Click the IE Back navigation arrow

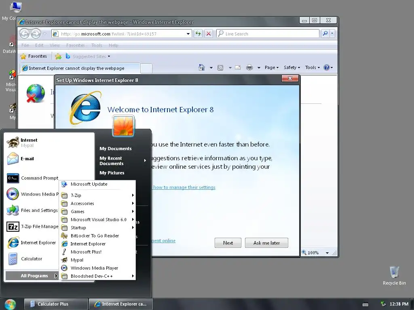(x=25, y=34)
